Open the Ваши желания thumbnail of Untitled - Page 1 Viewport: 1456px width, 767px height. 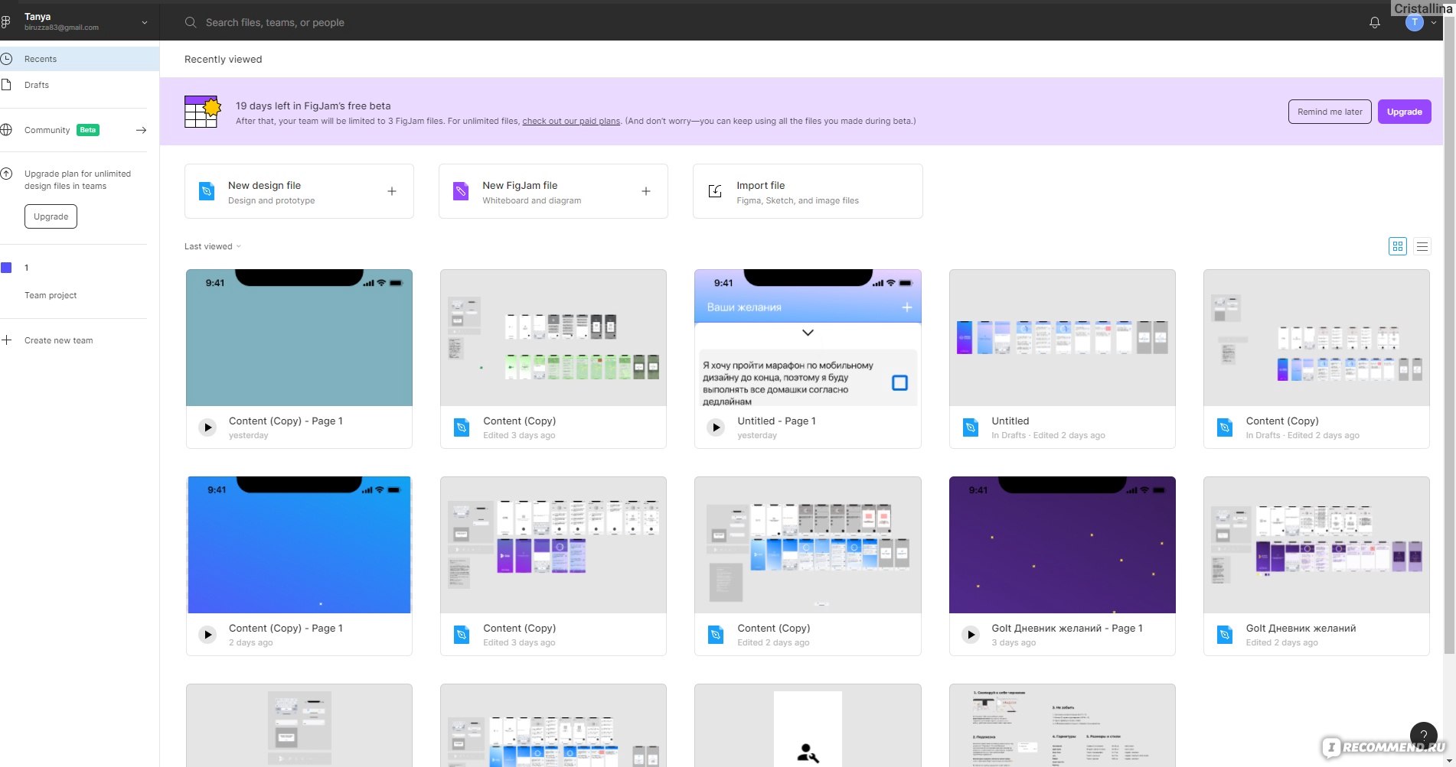pos(808,337)
